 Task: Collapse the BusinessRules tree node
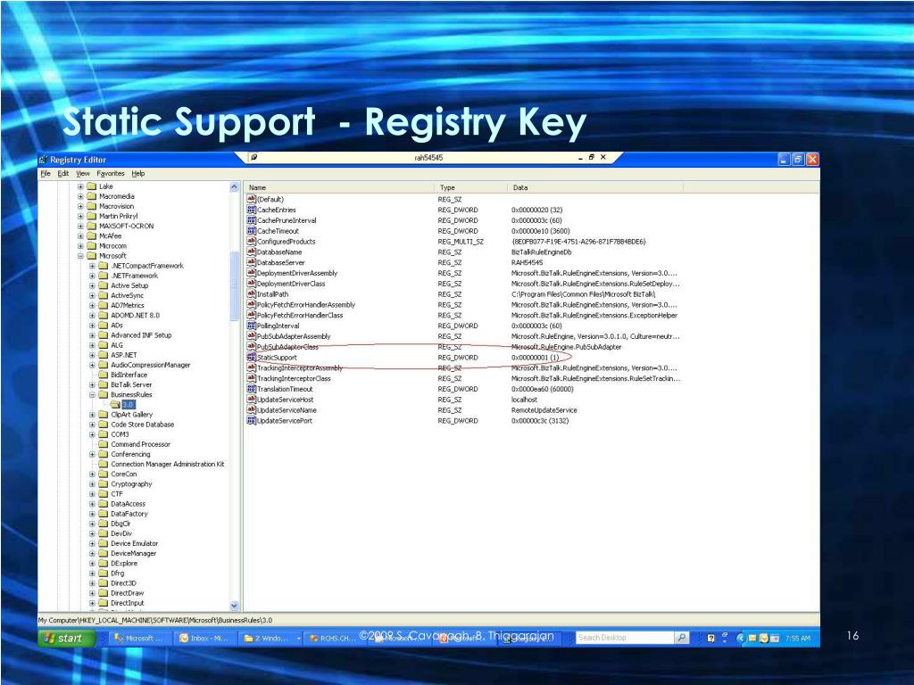92,394
